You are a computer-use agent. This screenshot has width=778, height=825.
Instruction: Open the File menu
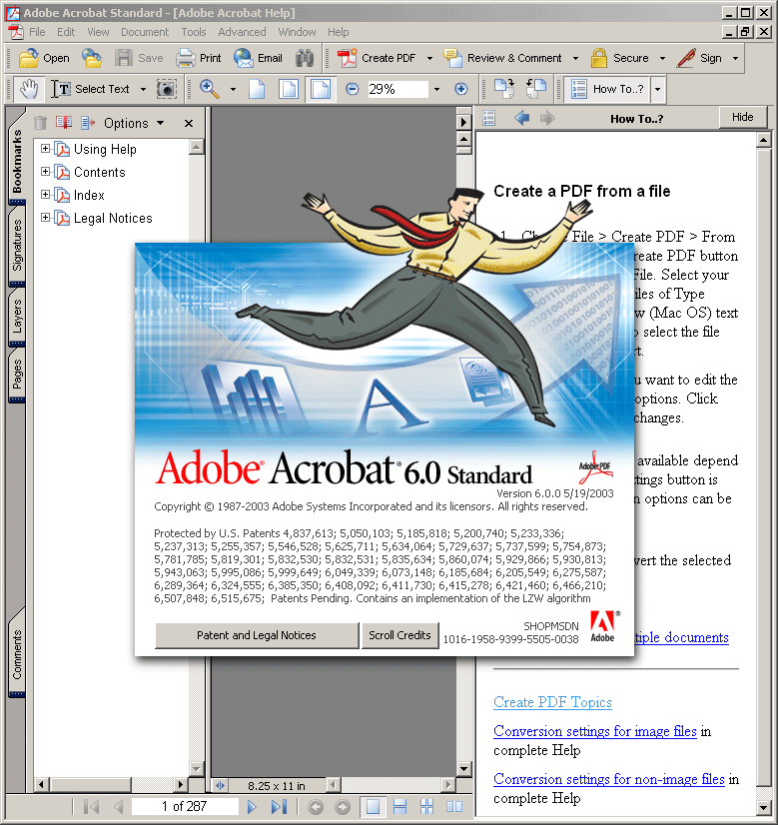pyautogui.click(x=37, y=32)
